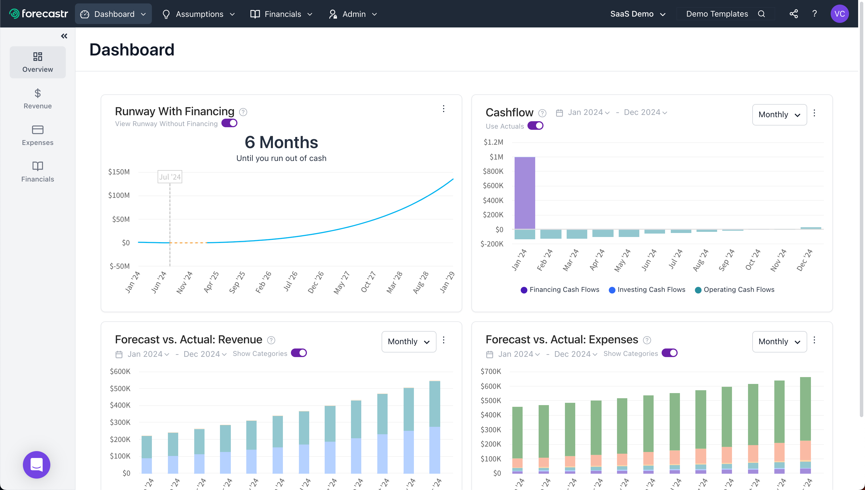Open the Forecastr home logo
The height and width of the screenshot is (490, 865).
[x=38, y=13]
